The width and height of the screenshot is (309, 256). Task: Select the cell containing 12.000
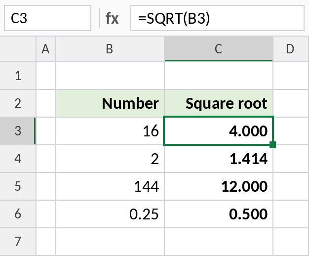219,186
